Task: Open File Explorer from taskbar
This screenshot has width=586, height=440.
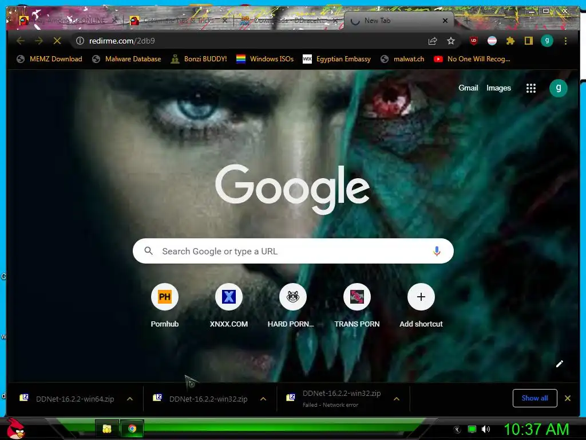Action: (107, 429)
